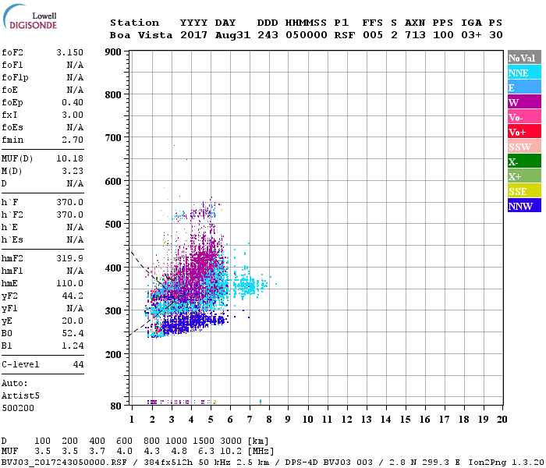546x468 pixels.
Task: Select the NNW dark blue legend swatch
Action: (524, 205)
